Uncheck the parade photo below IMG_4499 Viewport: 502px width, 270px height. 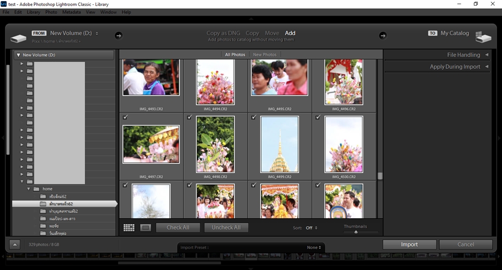(x=254, y=185)
